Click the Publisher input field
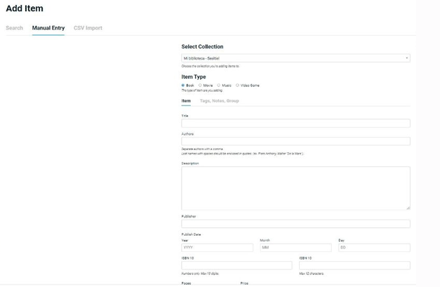440x287 pixels. point(295,224)
